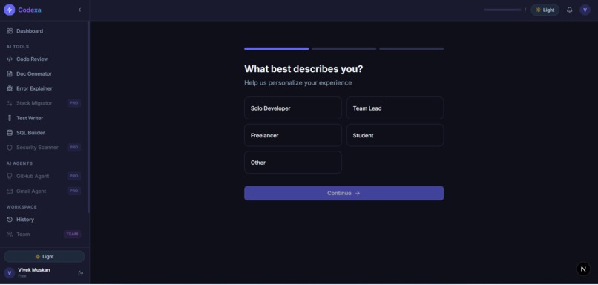Open Test Writer tool
Image resolution: width=598 pixels, height=285 pixels.
[x=44, y=118]
